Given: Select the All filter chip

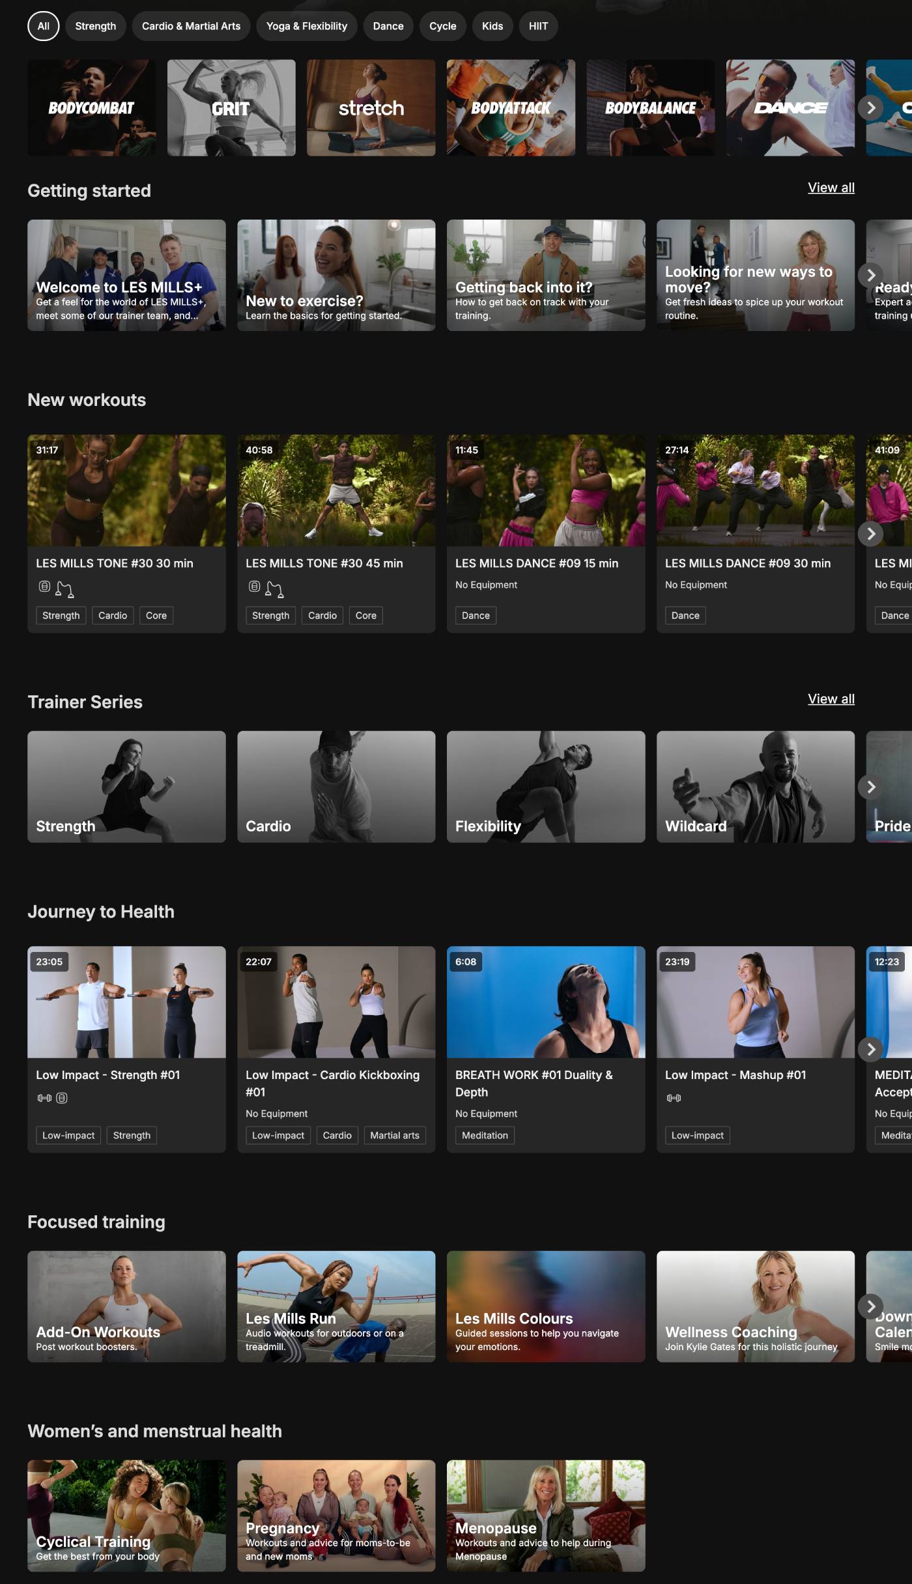Looking at the screenshot, I should pyautogui.click(x=44, y=26).
